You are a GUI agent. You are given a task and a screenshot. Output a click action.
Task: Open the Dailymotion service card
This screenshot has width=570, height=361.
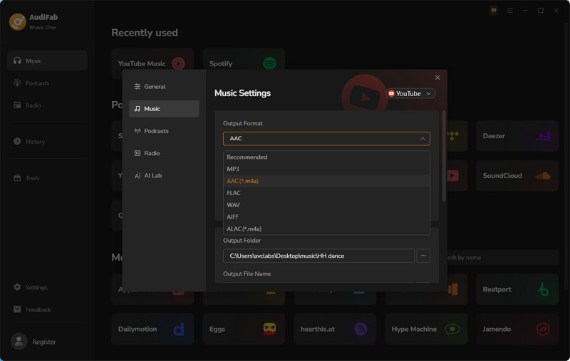[x=152, y=329]
